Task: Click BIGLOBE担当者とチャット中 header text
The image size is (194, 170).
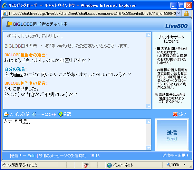Action: pos(41,24)
